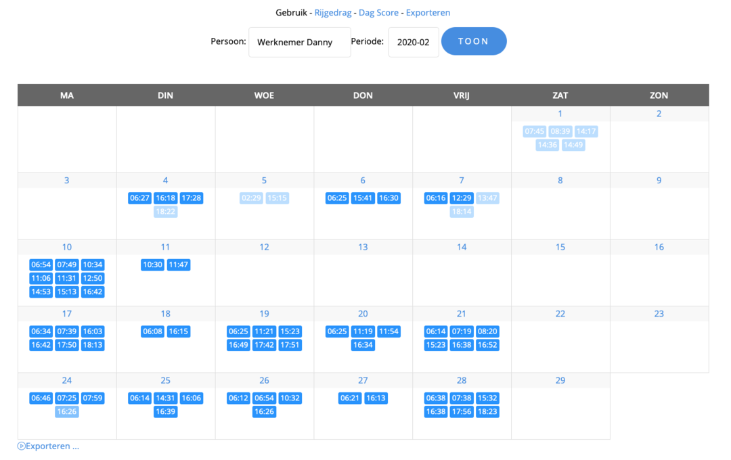731x460 pixels.
Task: Select the 06:27 time entry on February 4
Action: 139,198
